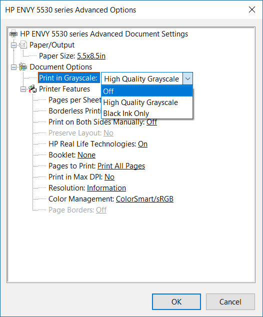
Task: Toggle Print in Max DPI No value
Action: [109, 177]
